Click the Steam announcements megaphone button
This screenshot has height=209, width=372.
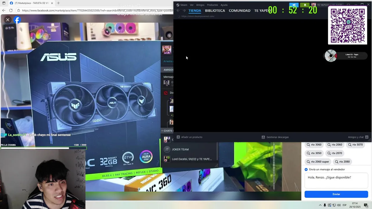tap(294, 5)
